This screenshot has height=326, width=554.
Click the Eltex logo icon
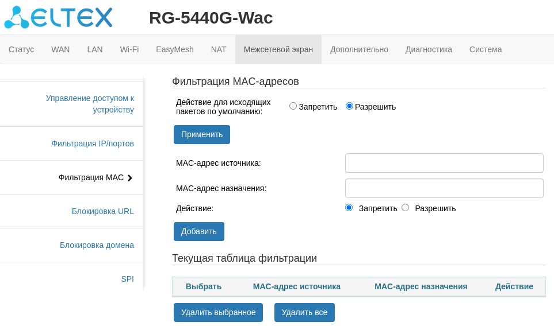(x=16, y=17)
